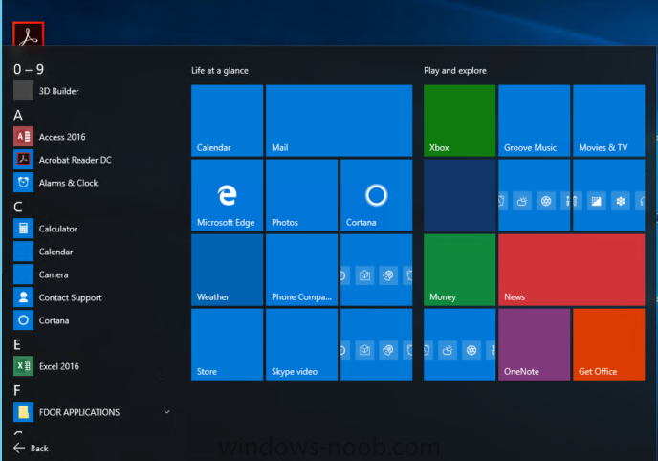Open the Calendar tile
658x461 pixels.
tap(227, 121)
